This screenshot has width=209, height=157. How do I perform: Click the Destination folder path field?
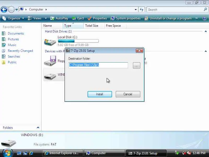(98, 65)
